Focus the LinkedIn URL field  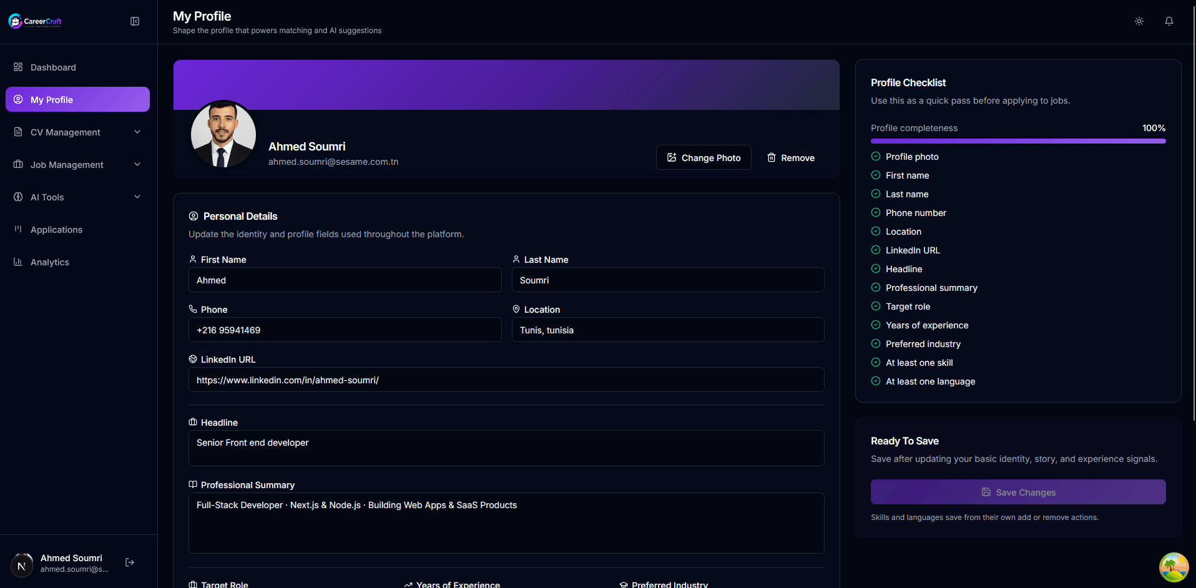[x=506, y=380]
